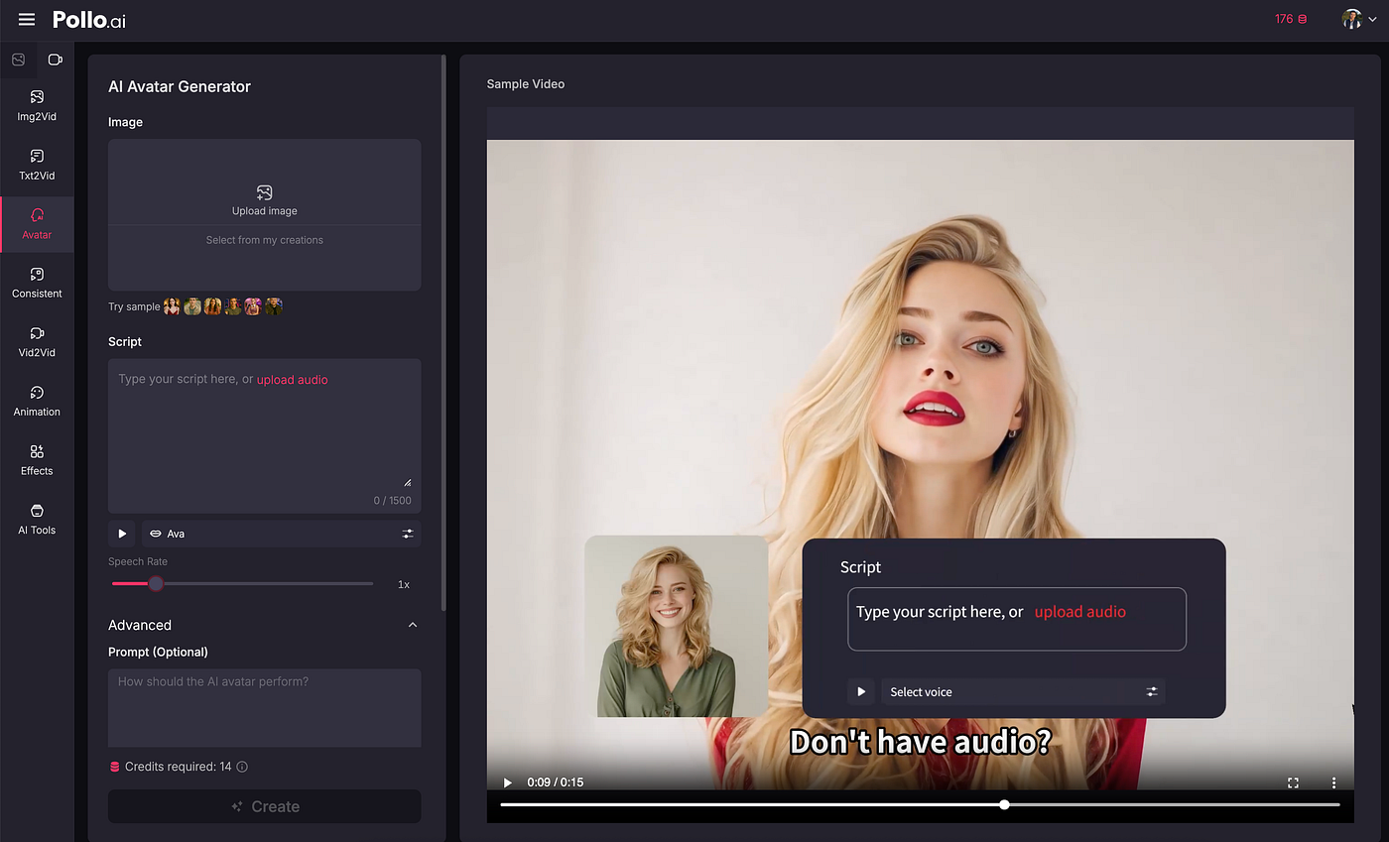Play the voice preview sample

121,534
